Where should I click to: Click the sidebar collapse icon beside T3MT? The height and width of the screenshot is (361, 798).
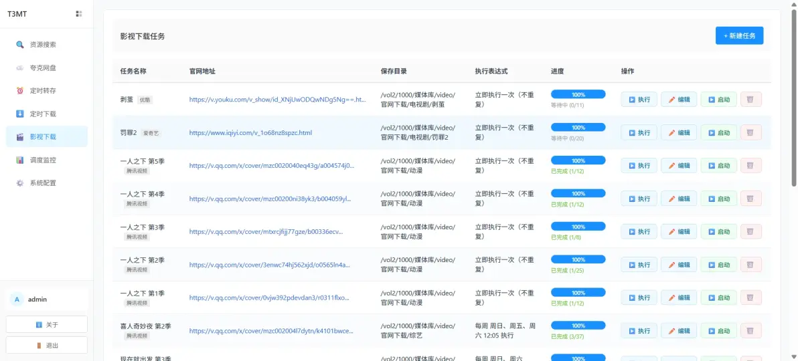79,13
